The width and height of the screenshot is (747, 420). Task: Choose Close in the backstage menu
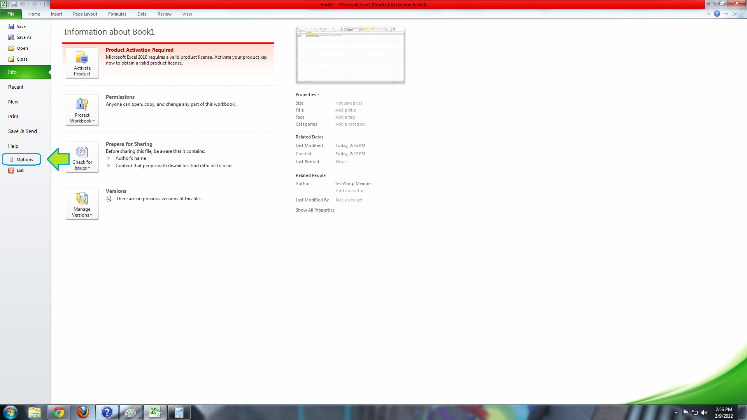pos(18,59)
